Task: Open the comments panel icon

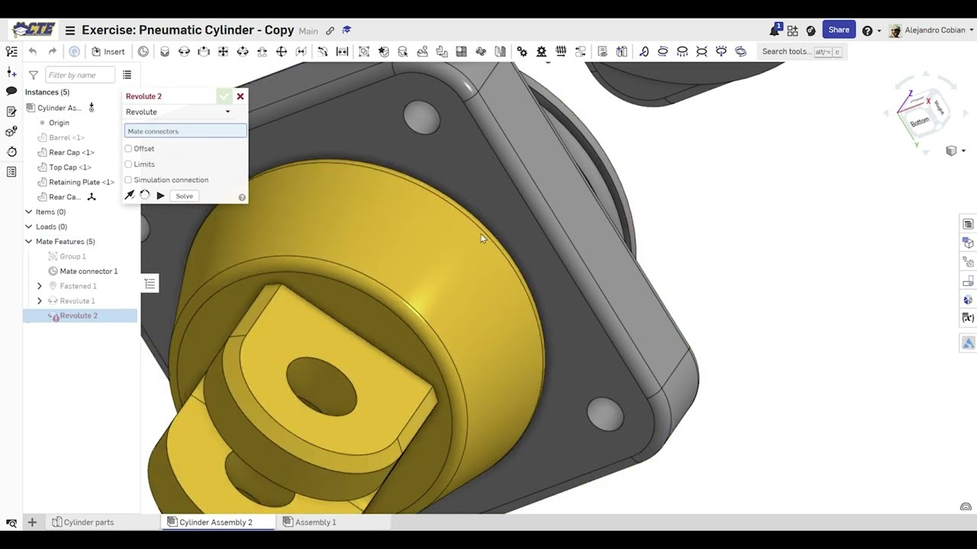Action: pos(11,91)
